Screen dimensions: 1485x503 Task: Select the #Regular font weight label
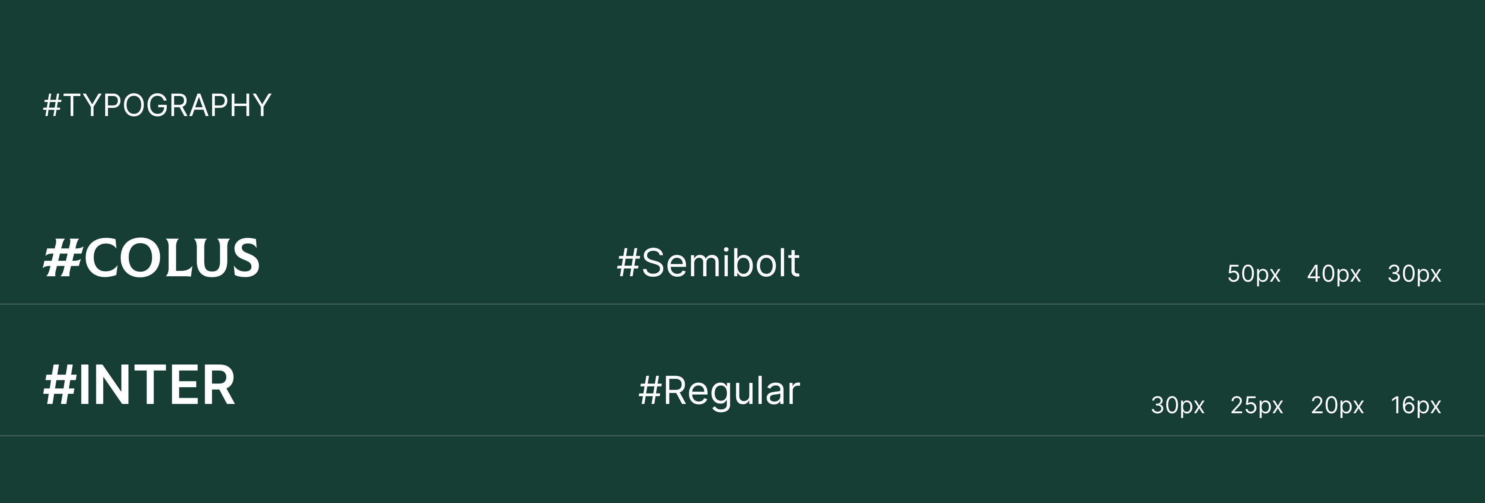click(719, 391)
